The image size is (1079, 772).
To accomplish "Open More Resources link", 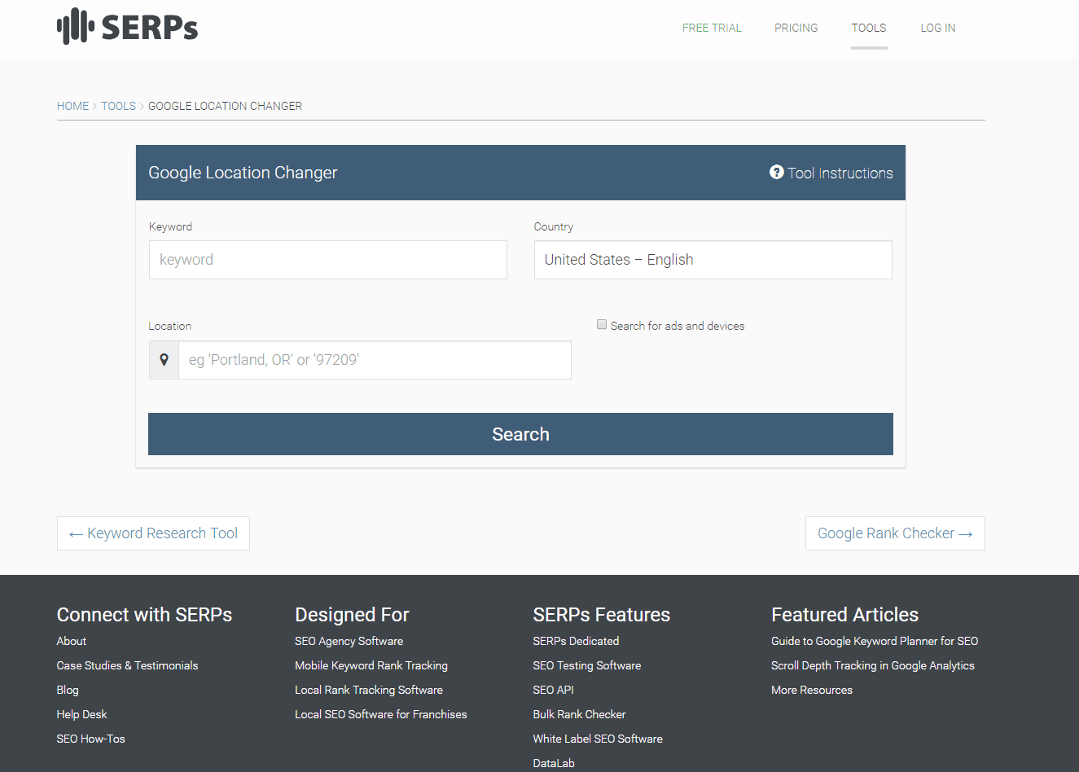I will [x=812, y=690].
